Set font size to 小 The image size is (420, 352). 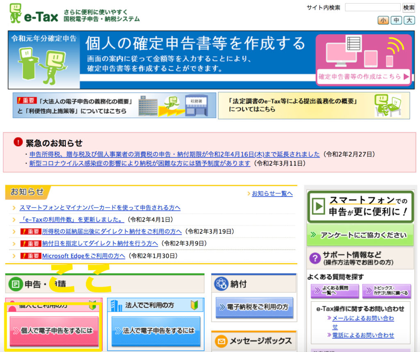click(x=383, y=21)
